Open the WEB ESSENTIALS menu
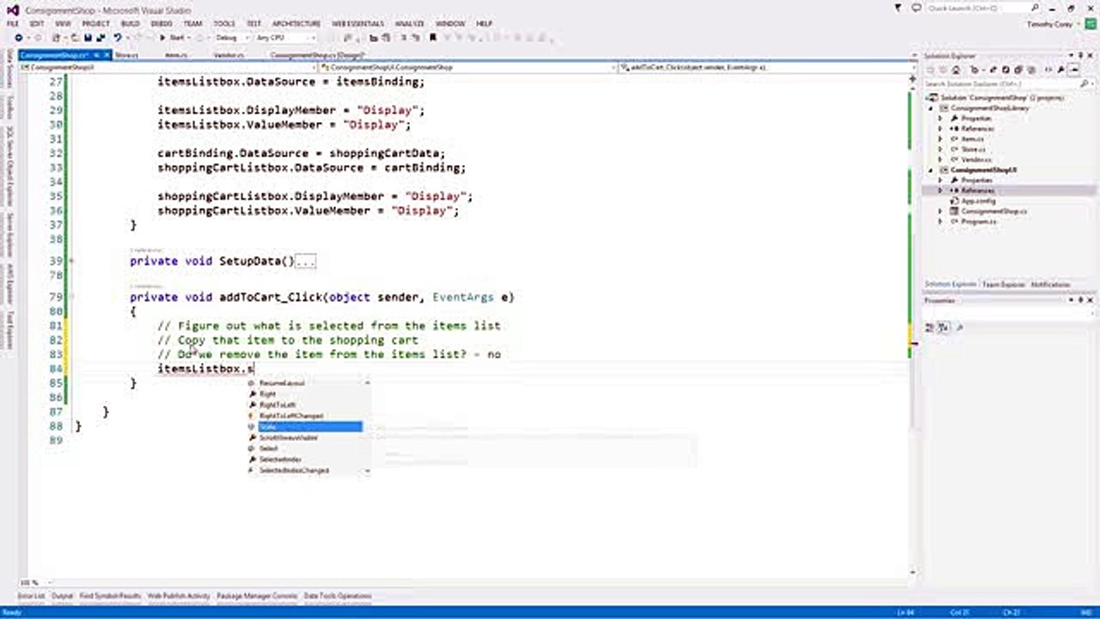 (x=358, y=24)
